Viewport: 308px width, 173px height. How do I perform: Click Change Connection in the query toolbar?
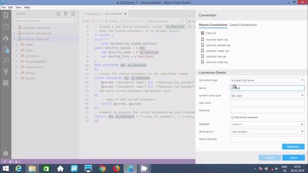point(131,21)
